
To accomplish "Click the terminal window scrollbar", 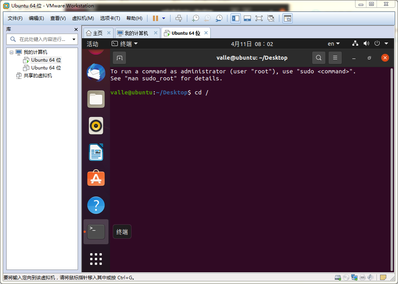I will click(x=392, y=170).
